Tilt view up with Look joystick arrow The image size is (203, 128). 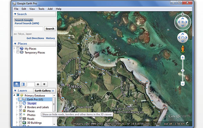point(183,18)
